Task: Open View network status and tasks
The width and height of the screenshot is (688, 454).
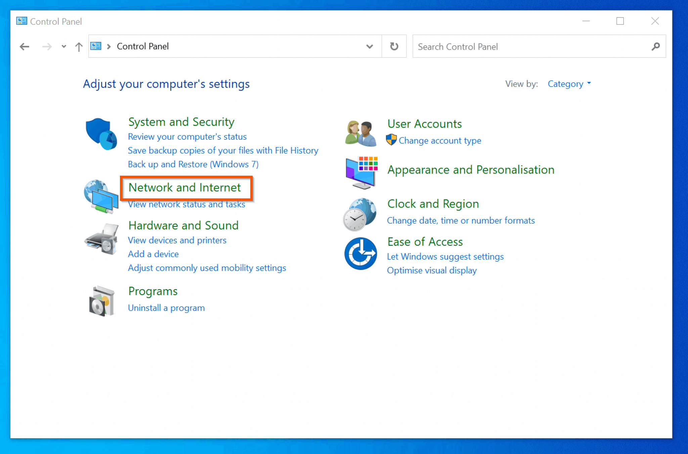Action: pyautogui.click(x=186, y=204)
